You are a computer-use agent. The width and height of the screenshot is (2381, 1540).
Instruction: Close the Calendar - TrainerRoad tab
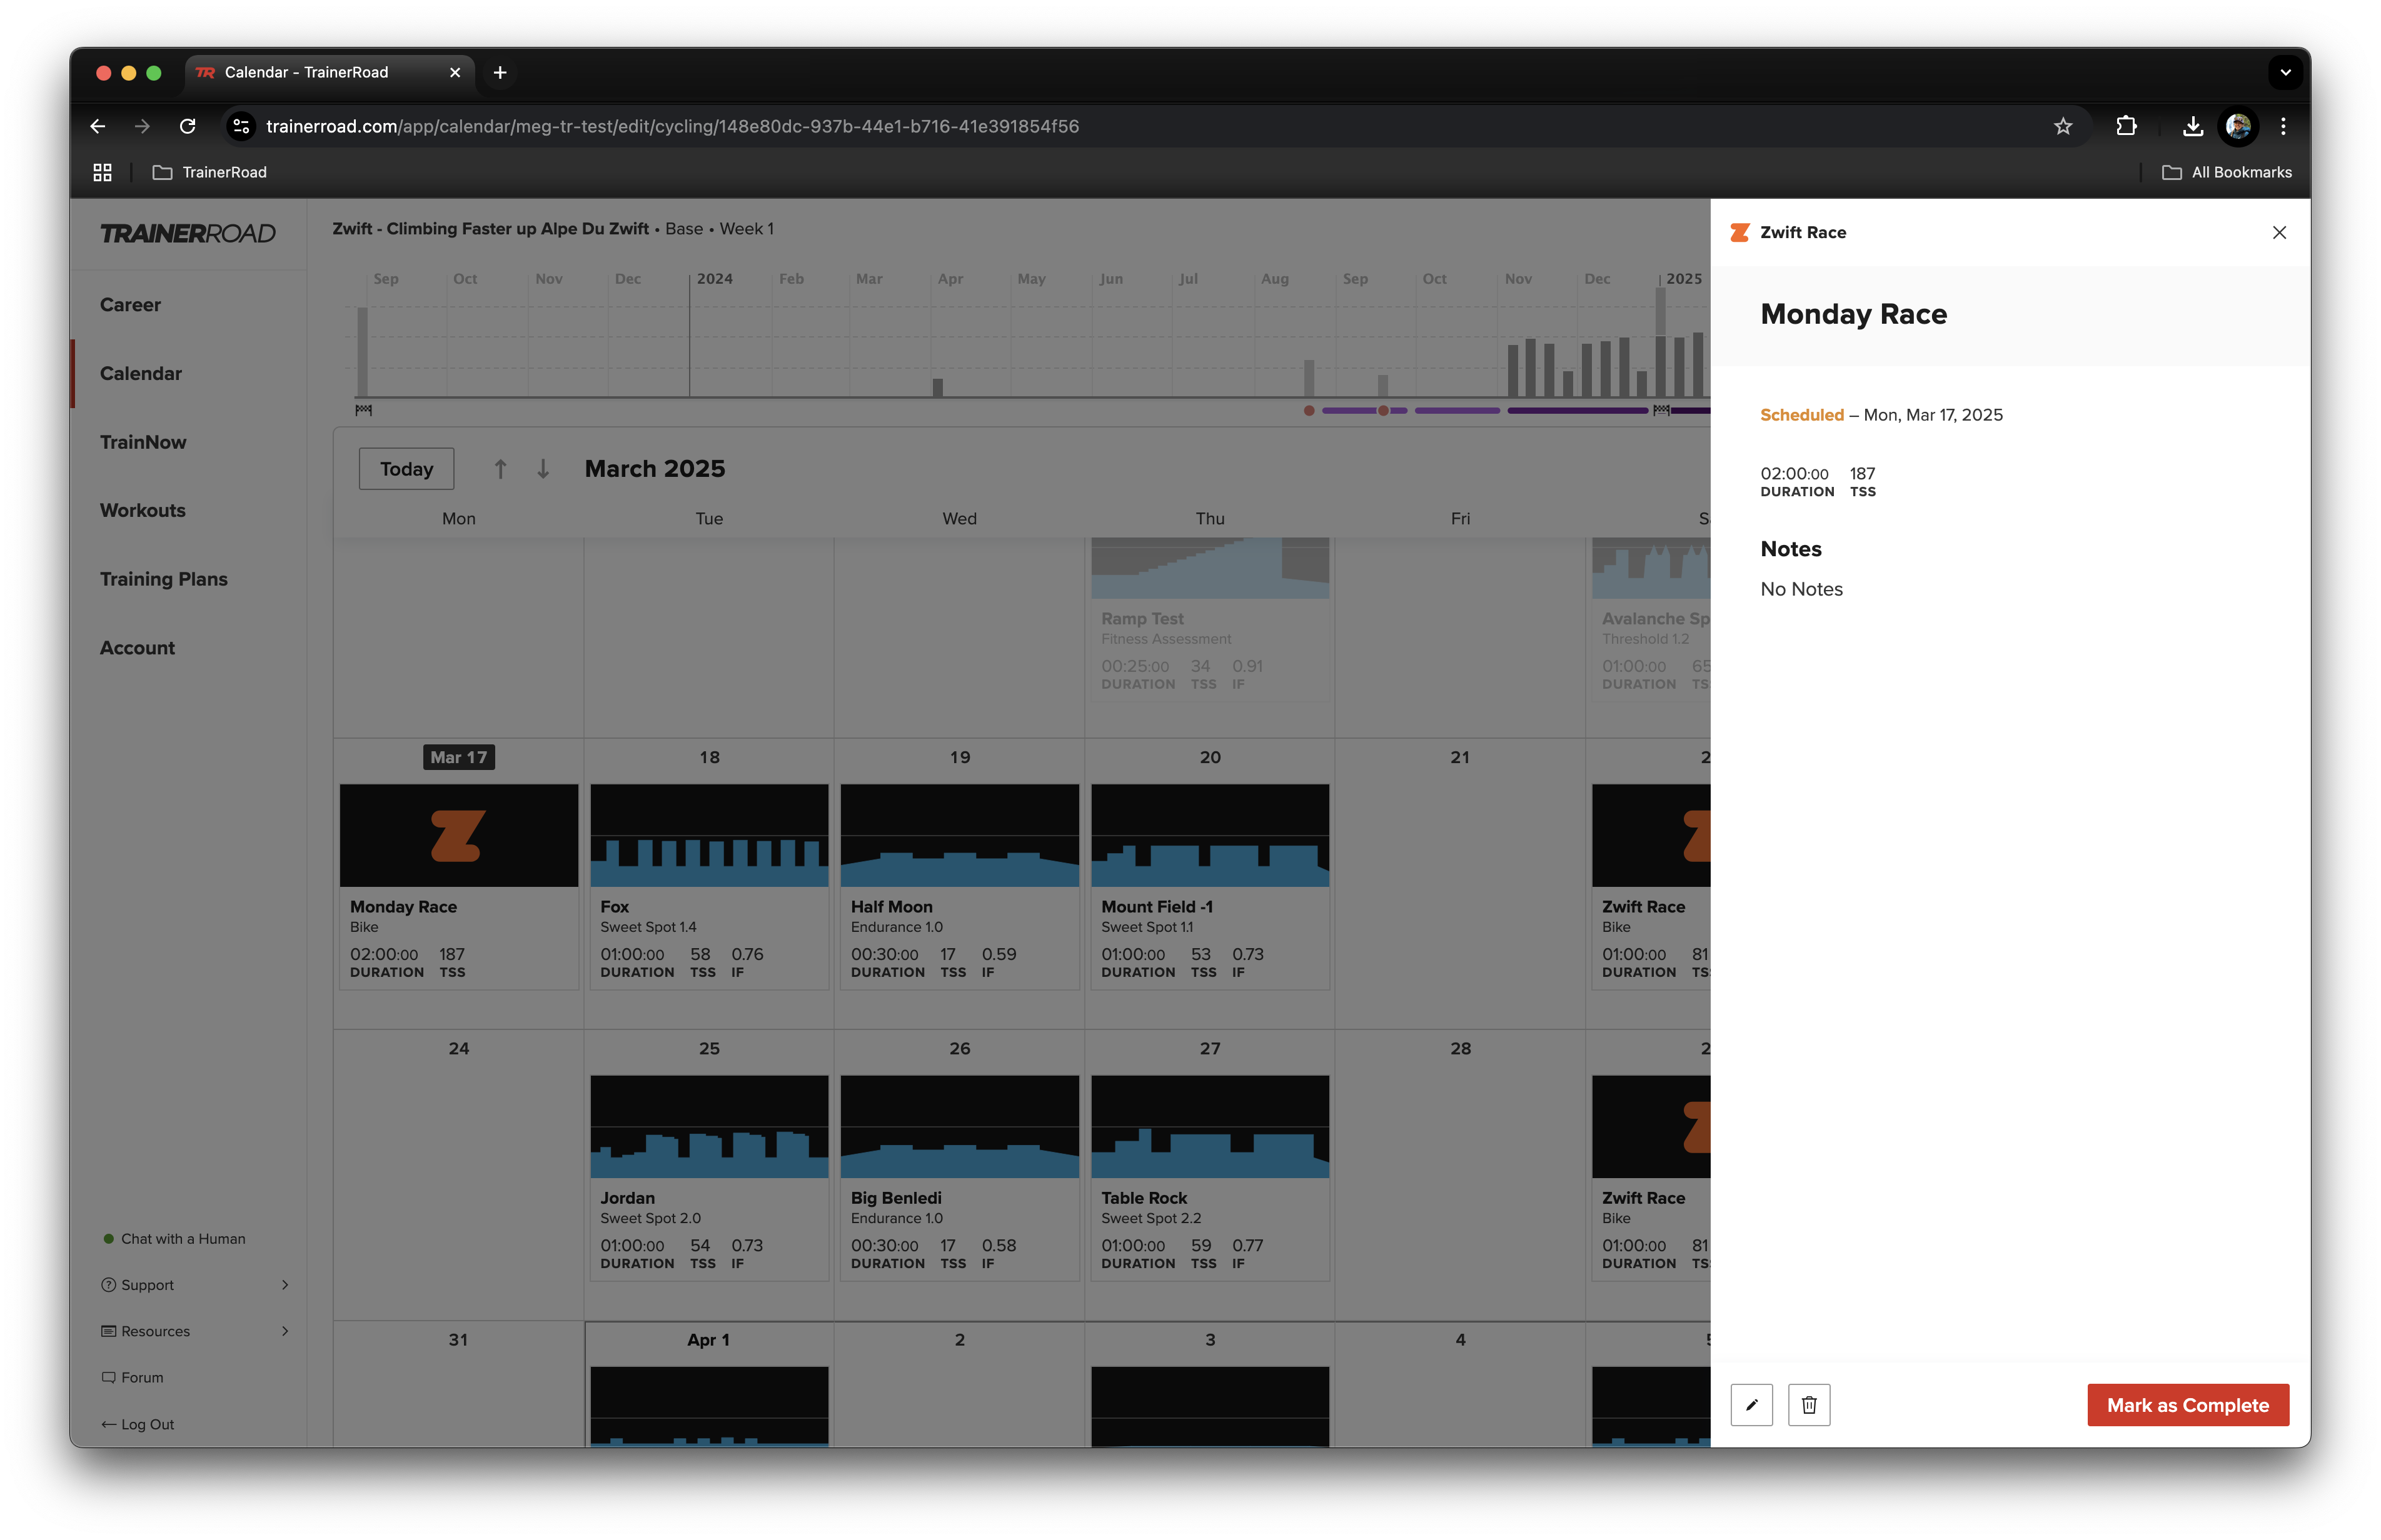coord(455,72)
